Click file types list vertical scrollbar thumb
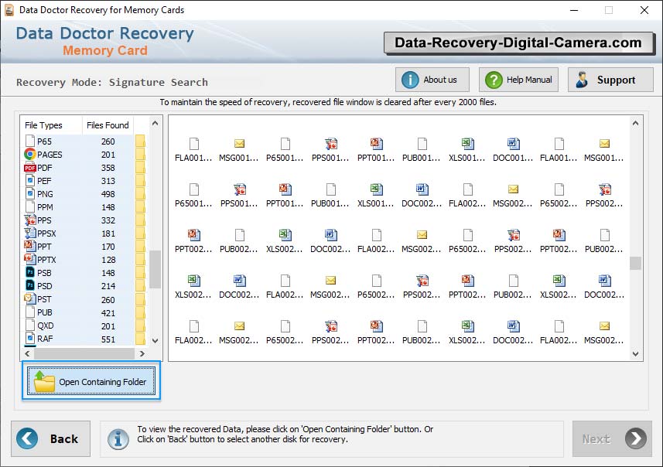Image resolution: width=663 pixels, height=467 pixels. tap(155, 269)
